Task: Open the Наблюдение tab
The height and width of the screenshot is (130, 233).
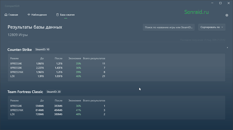Action: [37, 15]
